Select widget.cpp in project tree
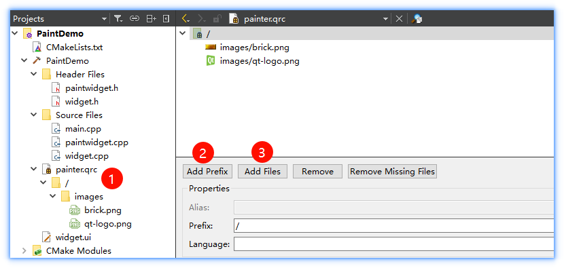 87,156
